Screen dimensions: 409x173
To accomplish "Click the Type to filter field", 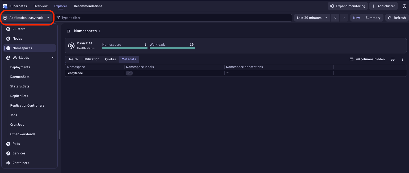I will (x=173, y=18).
